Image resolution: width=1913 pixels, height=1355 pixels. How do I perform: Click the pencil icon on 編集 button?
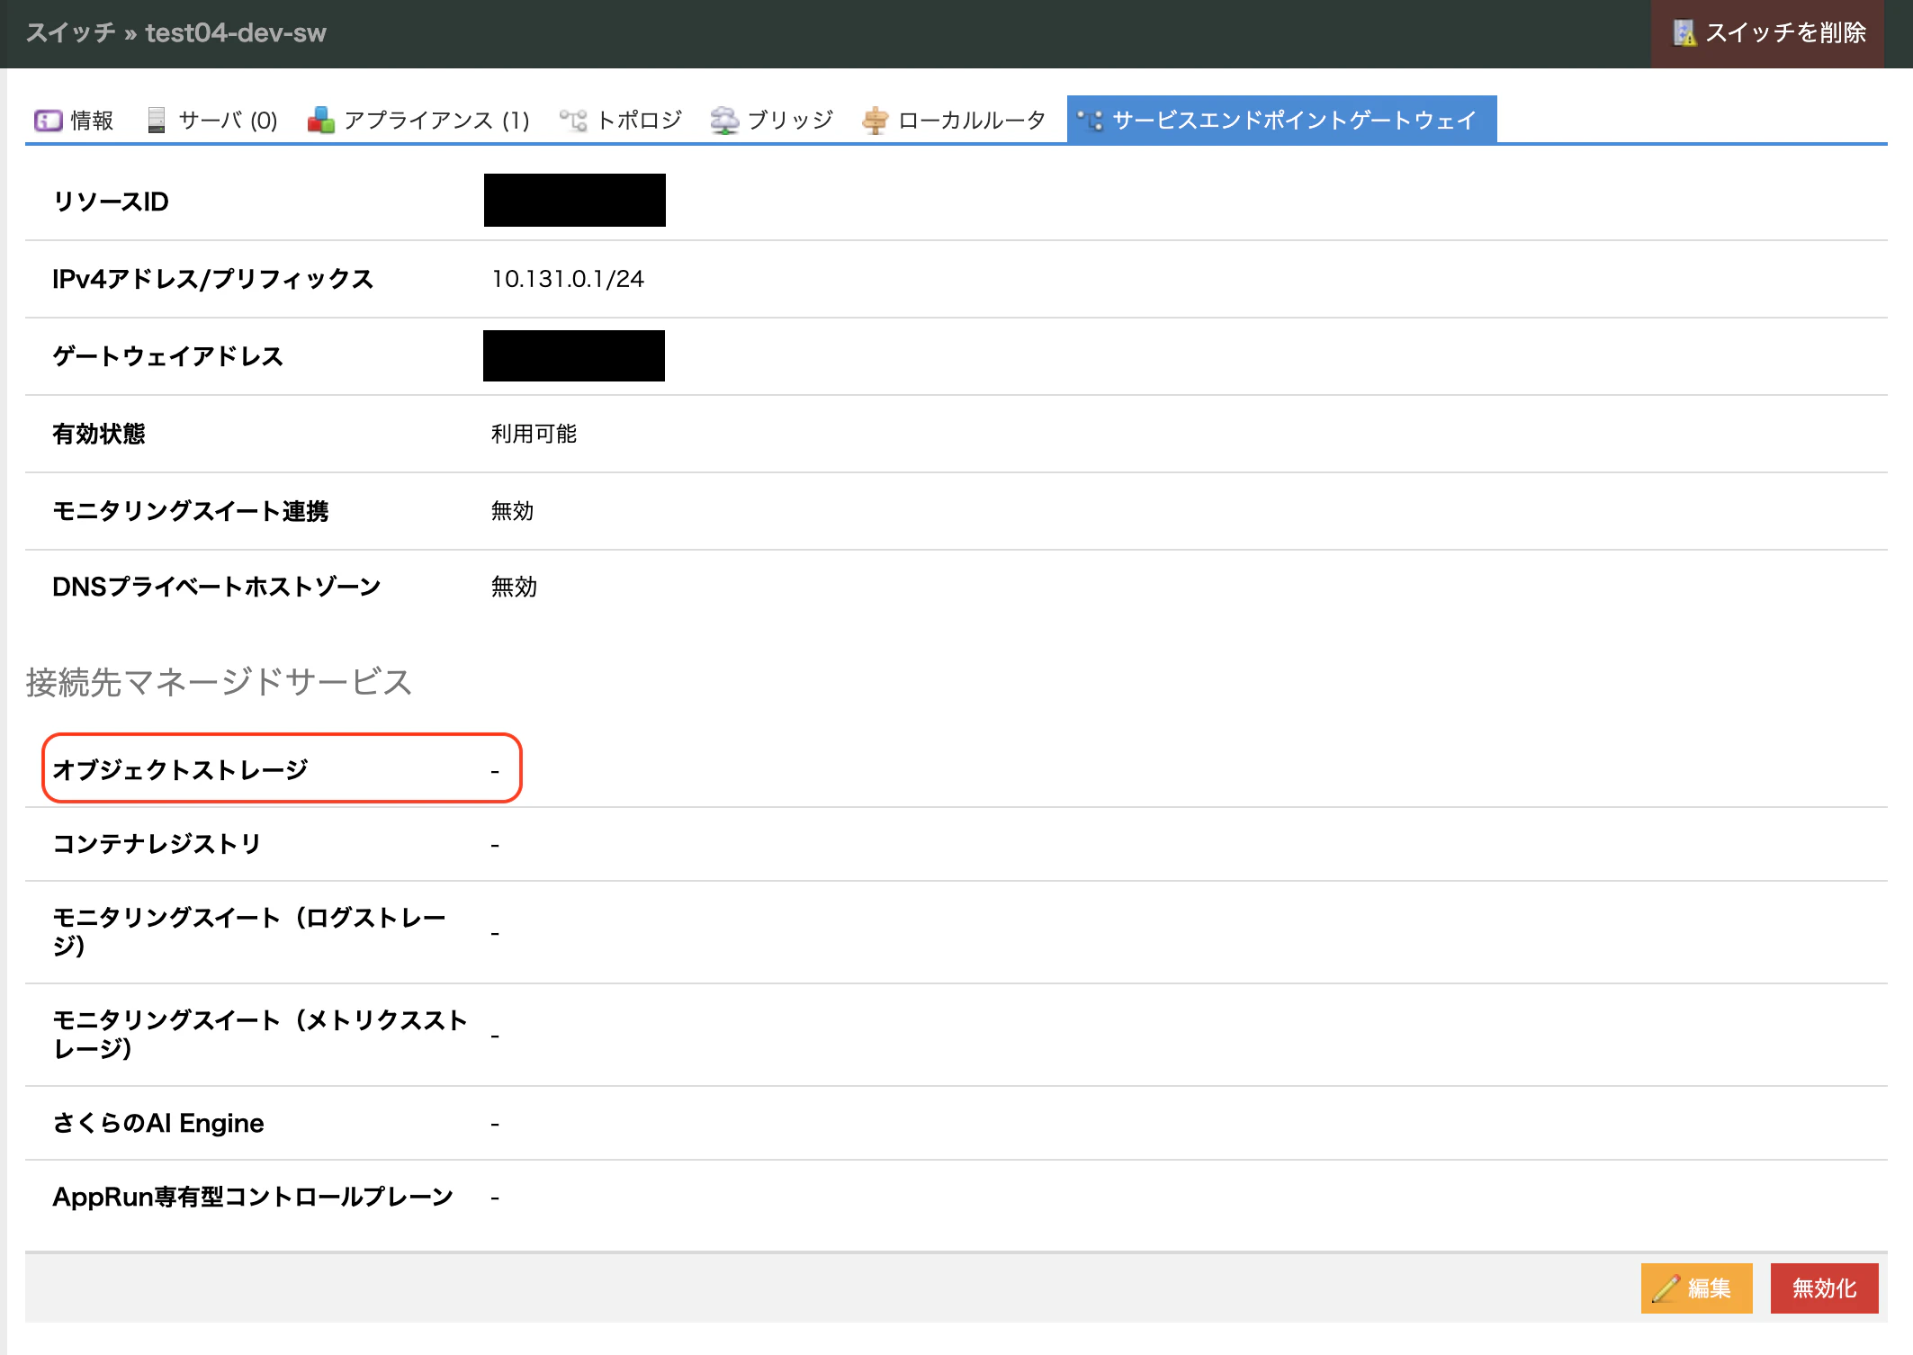(x=1666, y=1288)
